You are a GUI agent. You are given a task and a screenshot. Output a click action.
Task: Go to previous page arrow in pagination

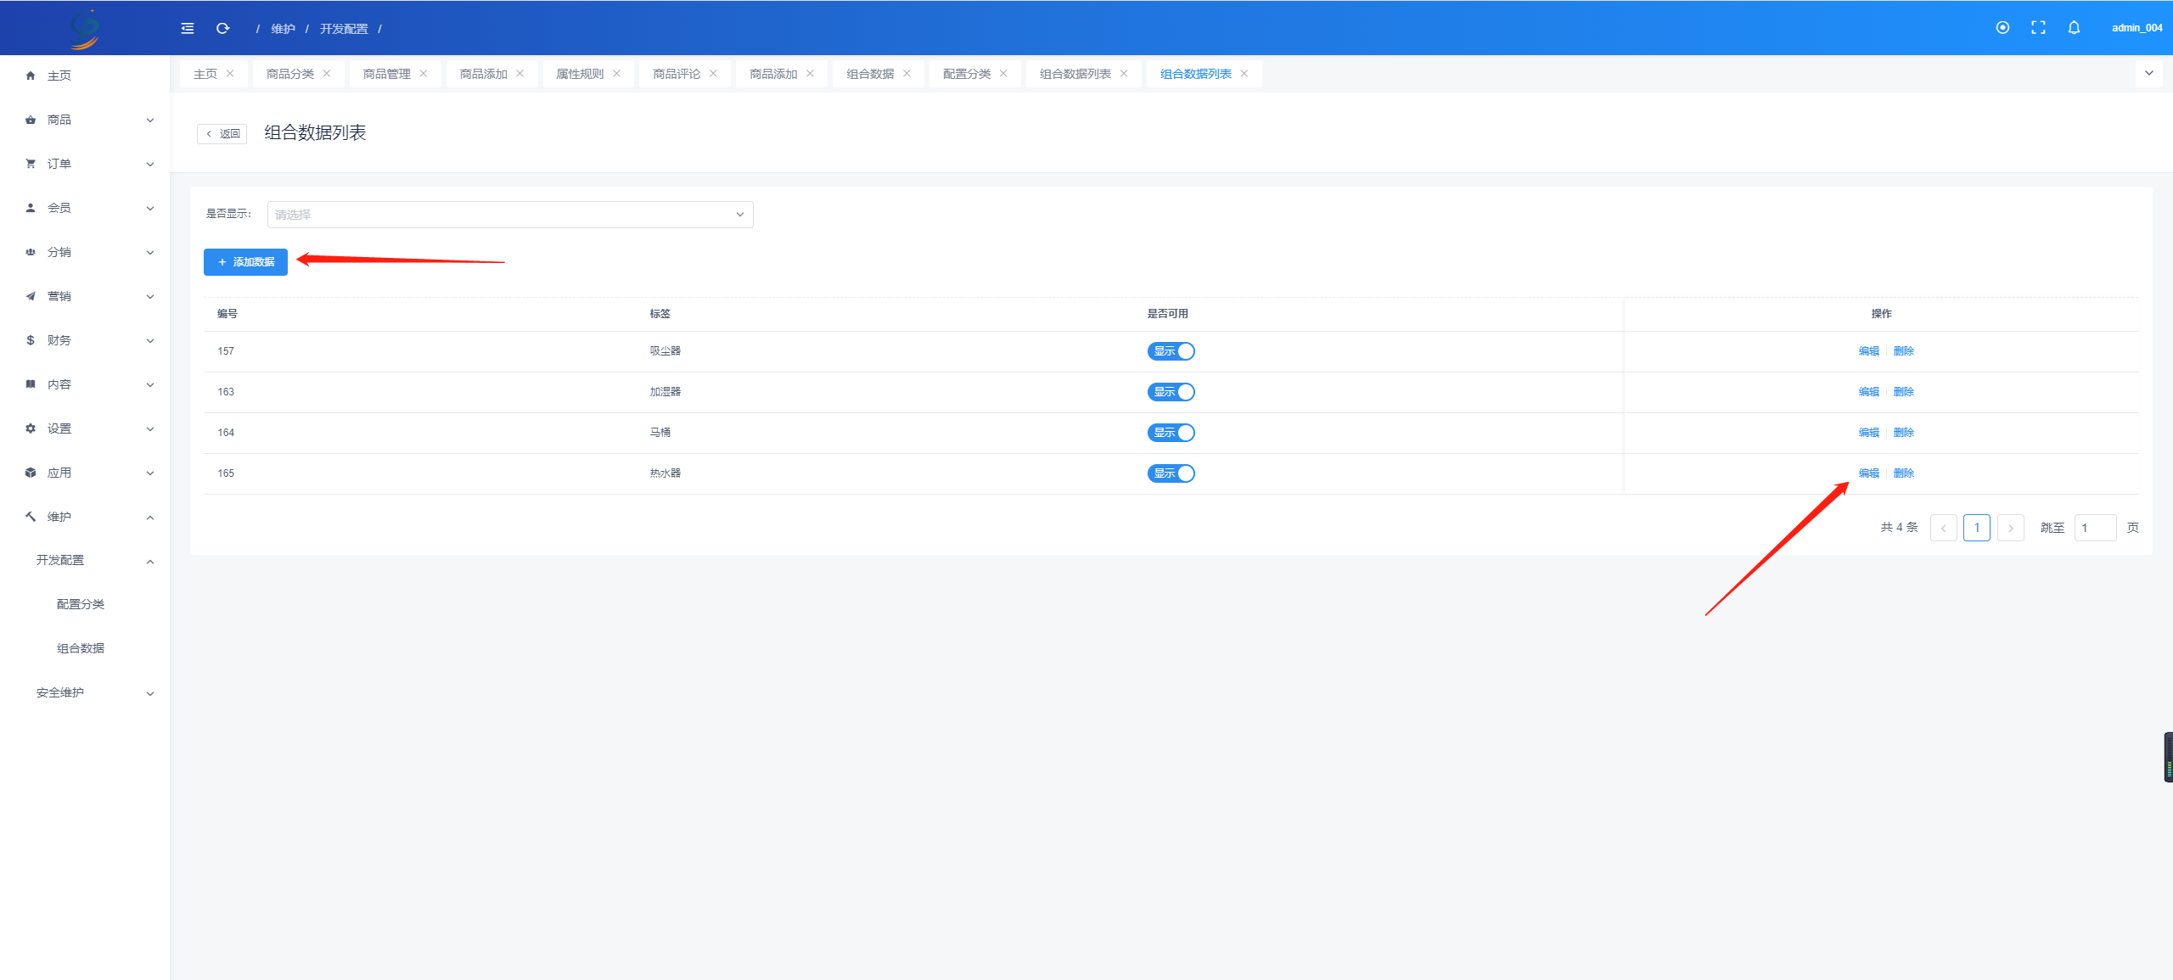(x=1944, y=528)
